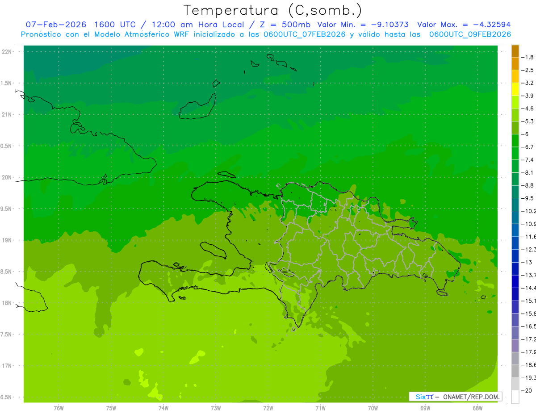This screenshot has height=414, width=536.
Task: Click the -20 color scale label
Action: tap(526, 391)
